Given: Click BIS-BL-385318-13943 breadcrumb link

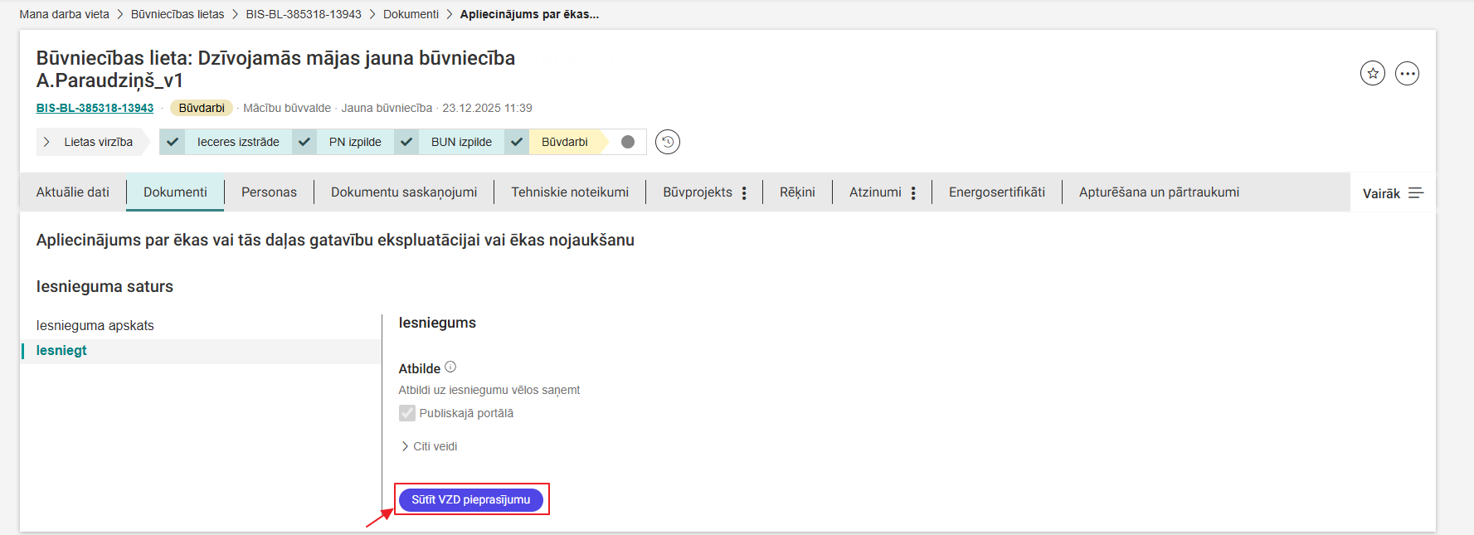Looking at the screenshot, I should coord(304,14).
